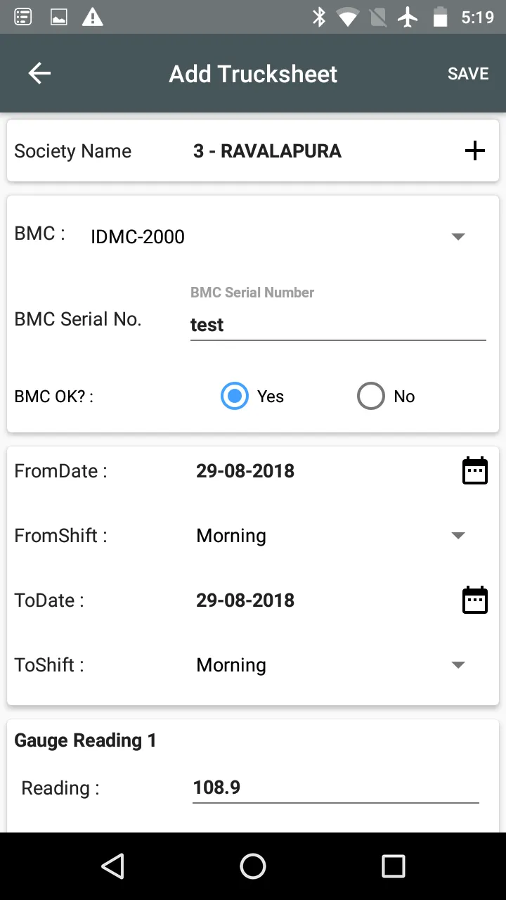The width and height of the screenshot is (506, 900).
Task: Tap the FromDate value 29-08-2018
Action: [245, 471]
